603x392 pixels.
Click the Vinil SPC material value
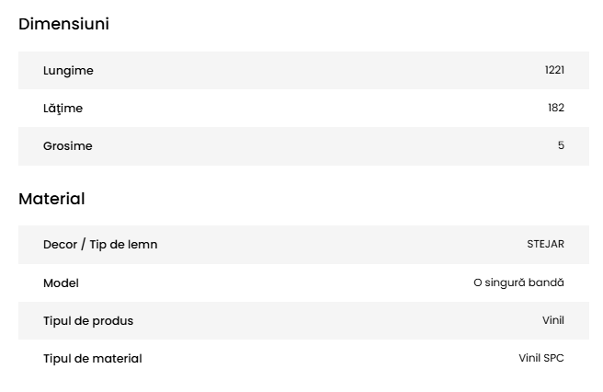(541, 359)
